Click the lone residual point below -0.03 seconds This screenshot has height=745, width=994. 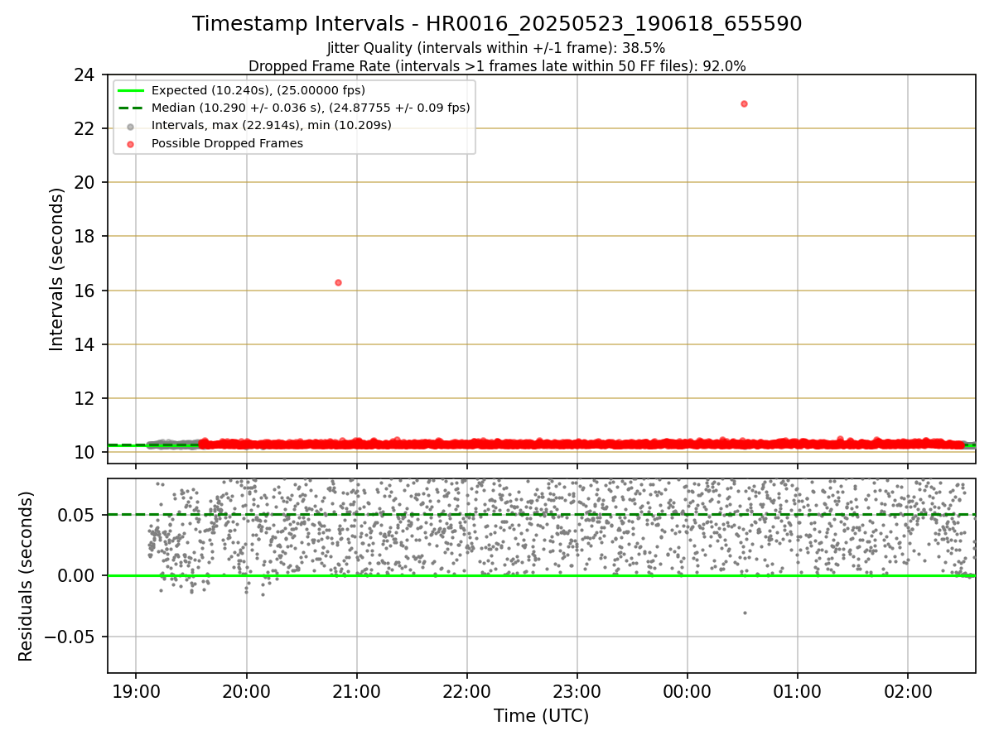[745, 613]
